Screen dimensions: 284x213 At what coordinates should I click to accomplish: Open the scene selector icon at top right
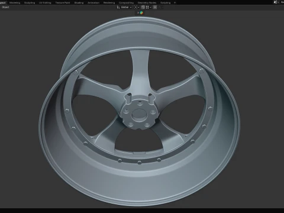[276, 2]
